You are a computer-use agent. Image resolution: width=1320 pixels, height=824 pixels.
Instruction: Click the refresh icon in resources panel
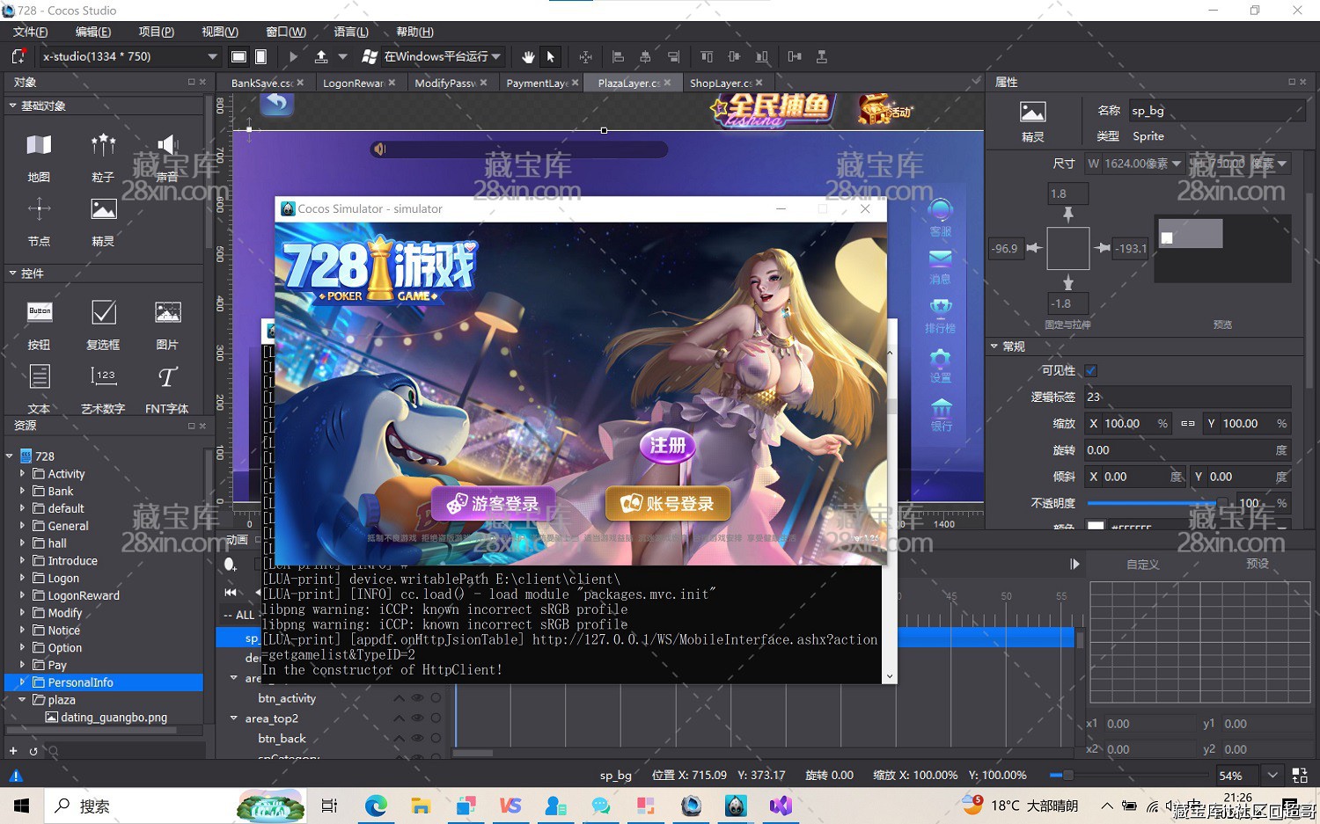[x=33, y=751]
